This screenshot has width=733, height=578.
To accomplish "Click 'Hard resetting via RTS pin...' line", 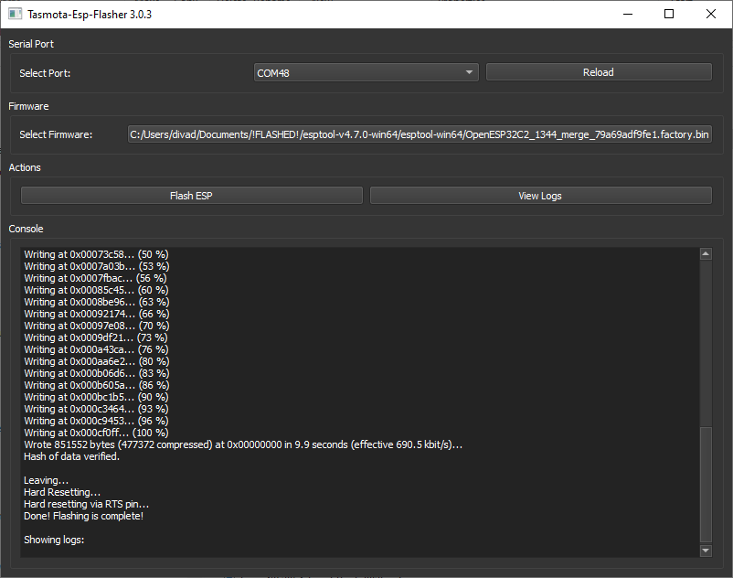I will (87, 504).
